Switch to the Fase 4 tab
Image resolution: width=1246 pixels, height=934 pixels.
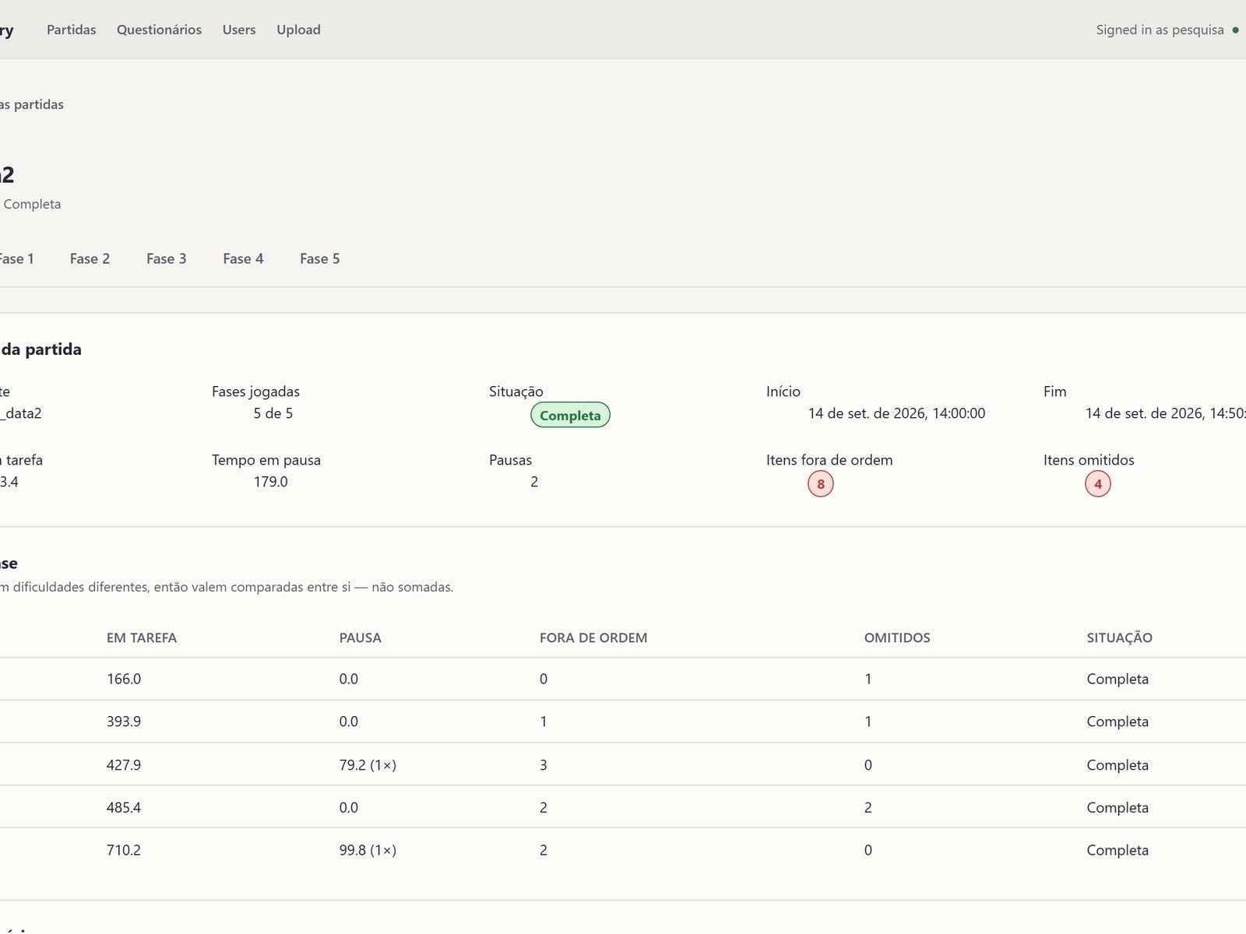coord(243,258)
